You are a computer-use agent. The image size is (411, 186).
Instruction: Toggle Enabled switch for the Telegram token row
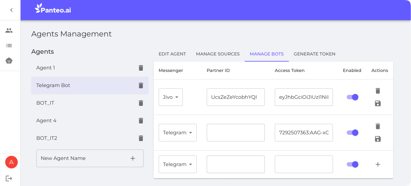tap(352, 133)
